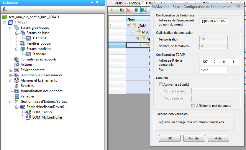The height and width of the screenshot is (150, 246).
Task: Collapse the Gestionnaire d'Entrées/Sorties node
Action: pyautogui.click(x=11, y=102)
